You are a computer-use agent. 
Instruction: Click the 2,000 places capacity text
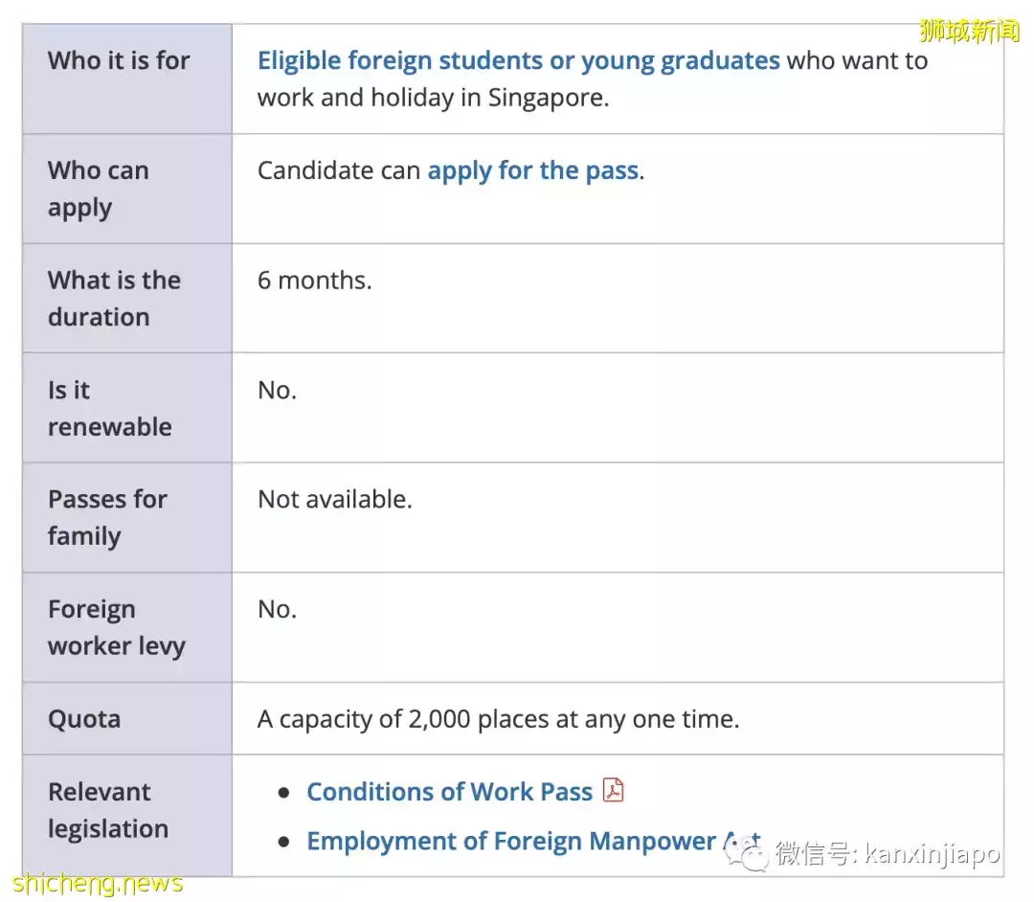coord(498,719)
